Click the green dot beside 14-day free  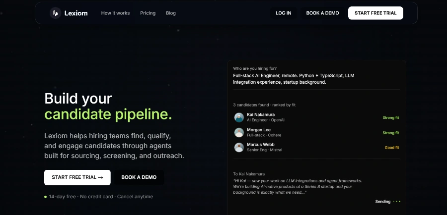[x=45, y=197]
